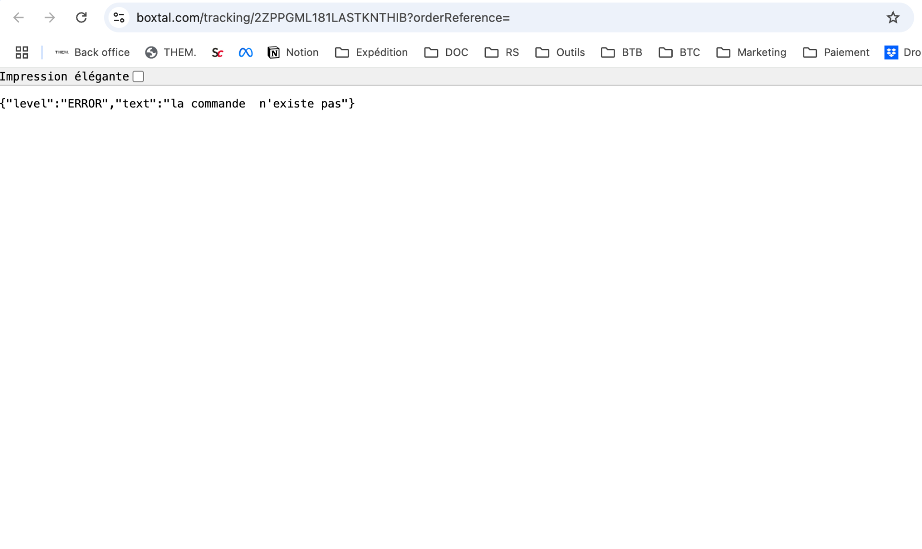The width and height of the screenshot is (922, 549).
Task: Open the Meta bookmark icon
Action: [245, 52]
